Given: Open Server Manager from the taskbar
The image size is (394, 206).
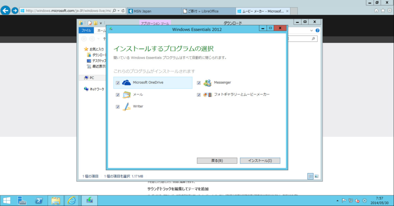Looking at the screenshot, I should [22, 201].
